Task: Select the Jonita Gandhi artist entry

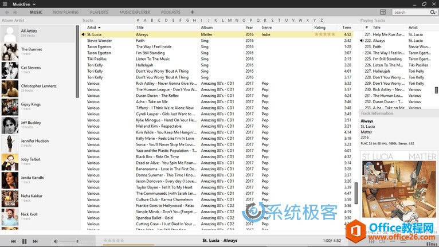Action: pos(38,180)
